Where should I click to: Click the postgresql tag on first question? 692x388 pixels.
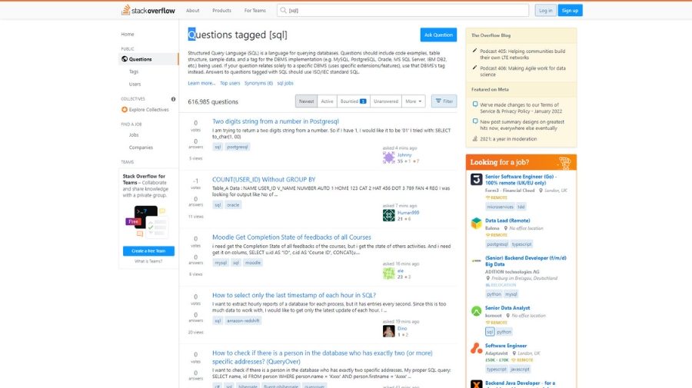click(x=238, y=147)
